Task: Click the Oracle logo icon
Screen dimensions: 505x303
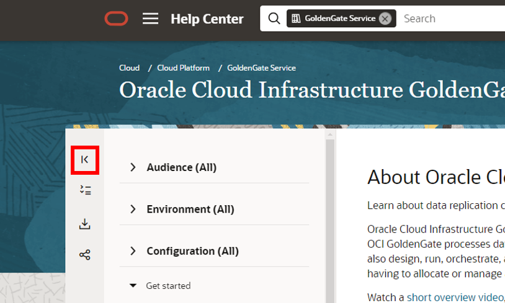Action: 116,19
